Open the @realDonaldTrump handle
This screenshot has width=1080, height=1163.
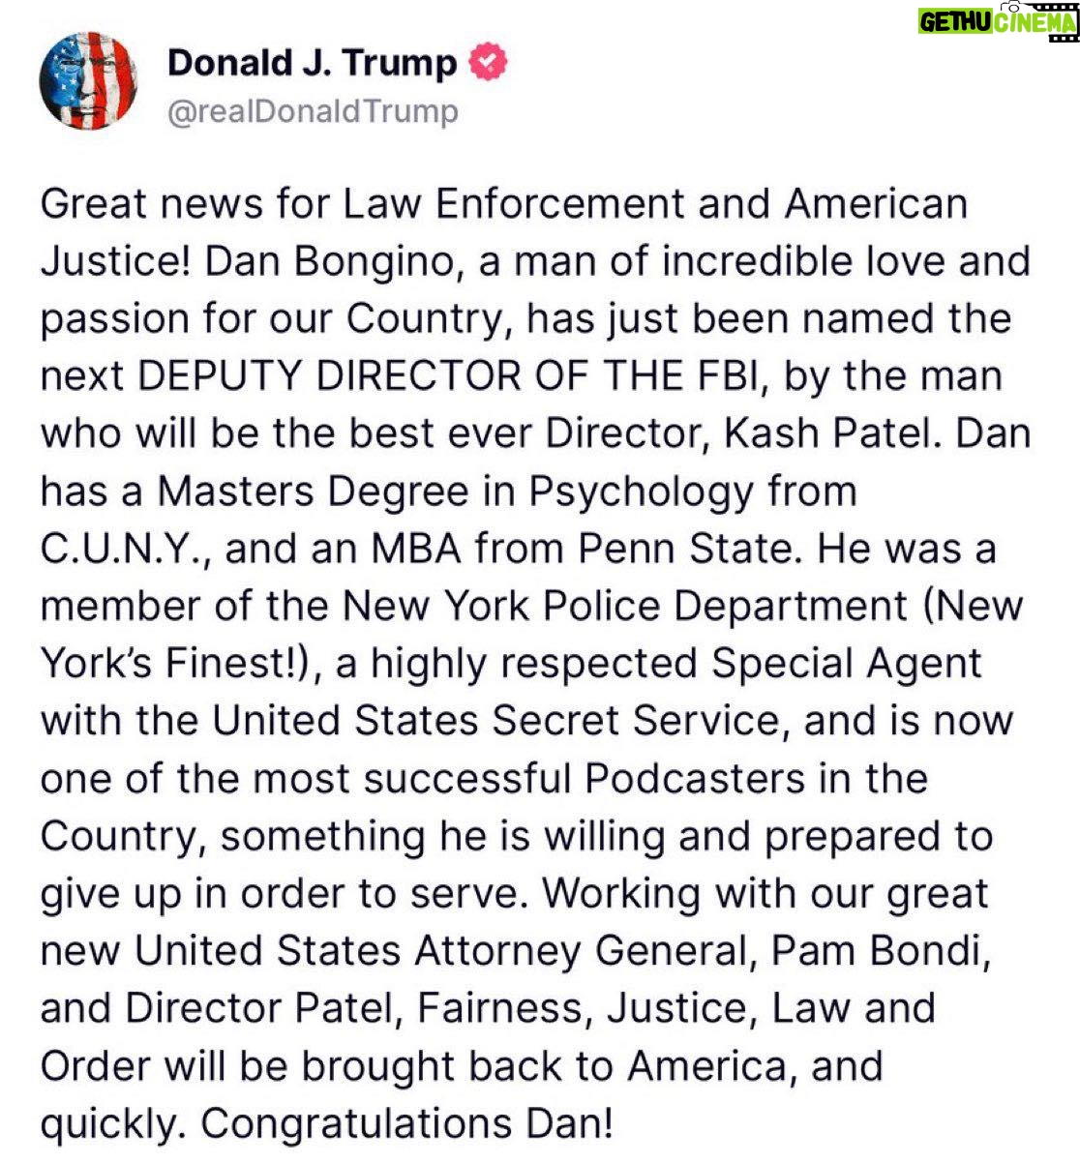313,111
